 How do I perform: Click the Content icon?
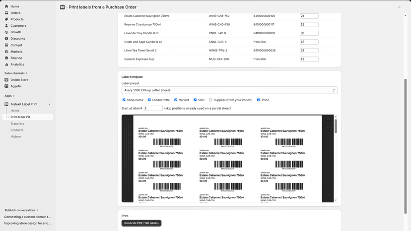[6, 45]
